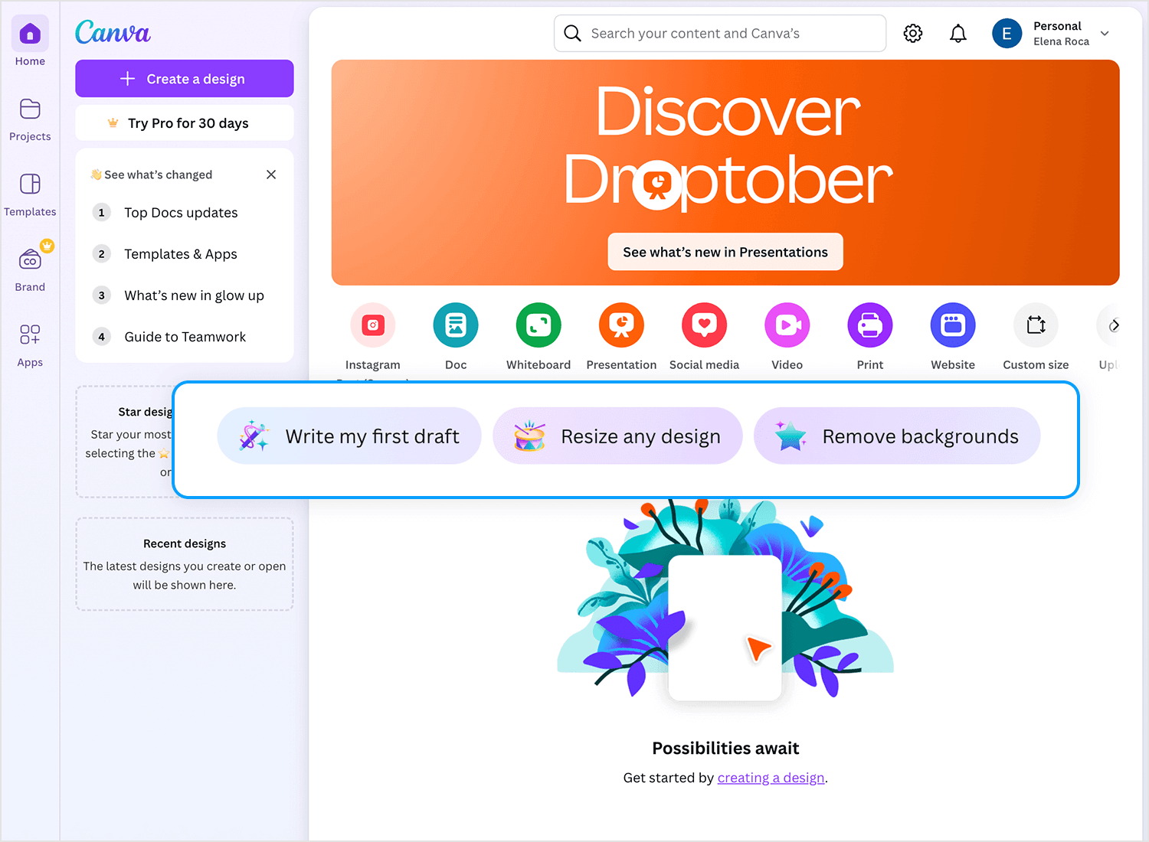Click Remove backgrounds chip
The image size is (1149, 842).
(897, 436)
